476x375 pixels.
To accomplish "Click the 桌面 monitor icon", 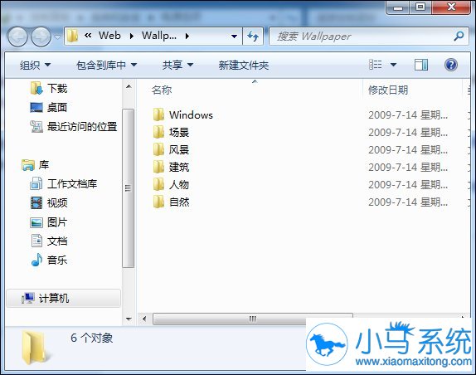I will coord(36,108).
